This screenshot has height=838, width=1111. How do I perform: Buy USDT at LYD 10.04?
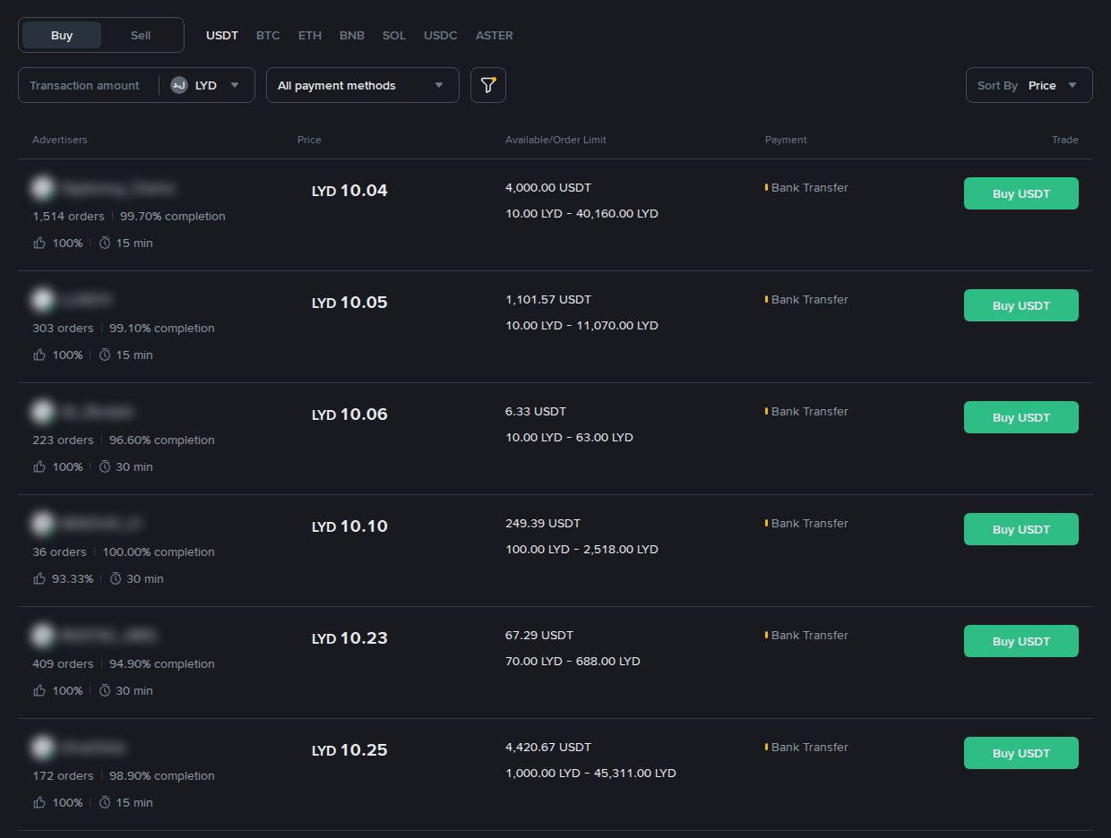click(1021, 193)
